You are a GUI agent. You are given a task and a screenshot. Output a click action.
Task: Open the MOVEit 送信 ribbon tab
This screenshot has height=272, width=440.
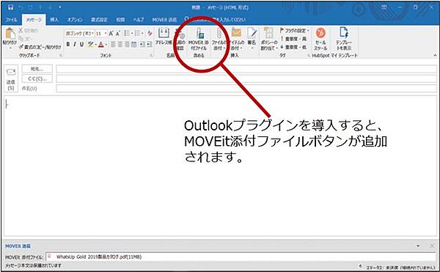pos(164,20)
